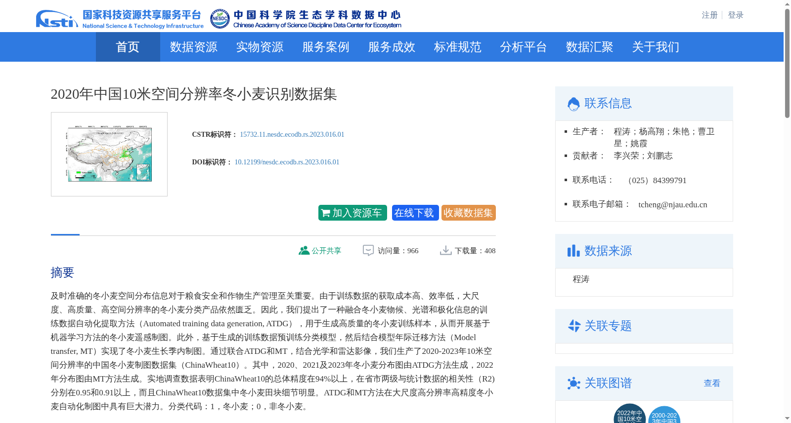Click the dataset title heading
Screen dimensions: 791x423
pos(194,94)
